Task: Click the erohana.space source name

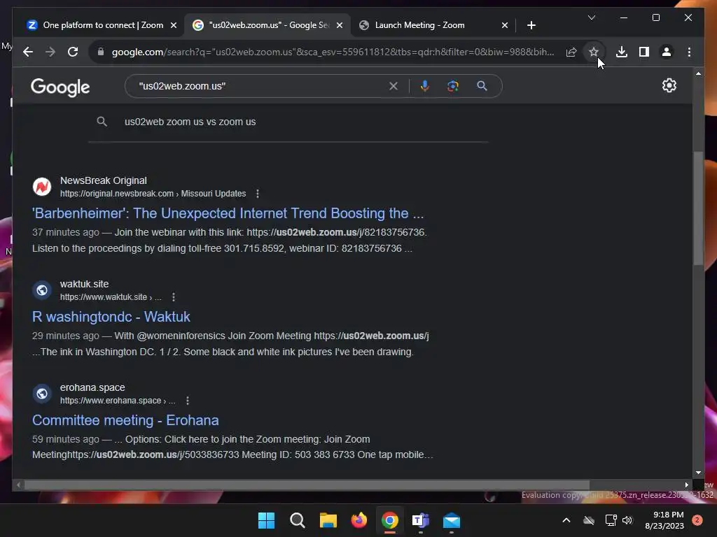Action: point(92,387)
